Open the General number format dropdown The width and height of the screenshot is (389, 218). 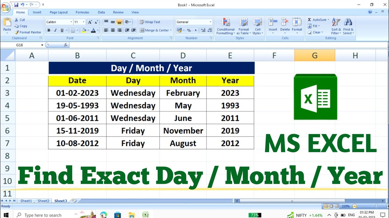[x=210, y=22]
